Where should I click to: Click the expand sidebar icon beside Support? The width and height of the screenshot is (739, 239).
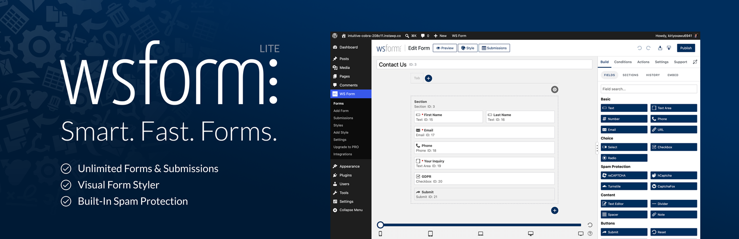click(695, 62)
